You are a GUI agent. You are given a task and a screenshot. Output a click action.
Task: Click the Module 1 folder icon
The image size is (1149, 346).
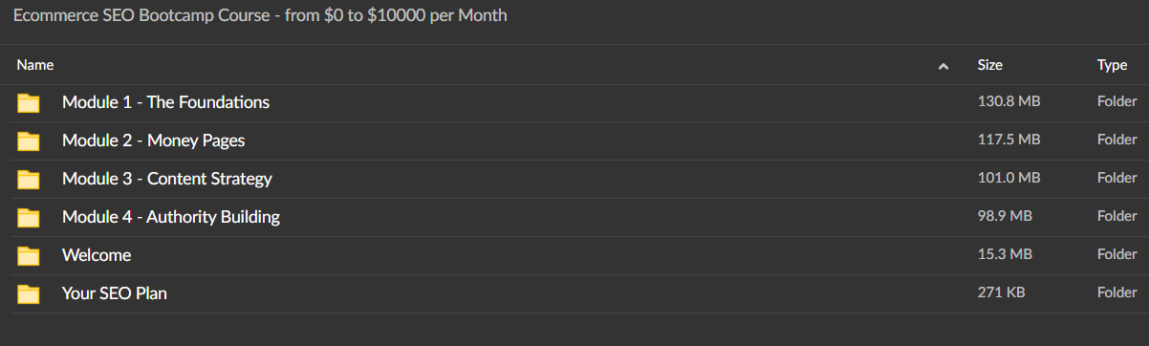(x=29, y=103)
